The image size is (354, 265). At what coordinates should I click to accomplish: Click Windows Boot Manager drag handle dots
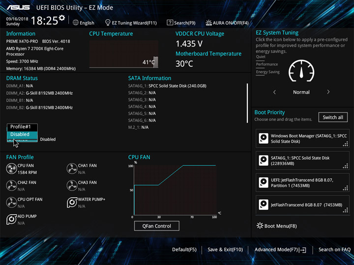(x=346, y=144)
